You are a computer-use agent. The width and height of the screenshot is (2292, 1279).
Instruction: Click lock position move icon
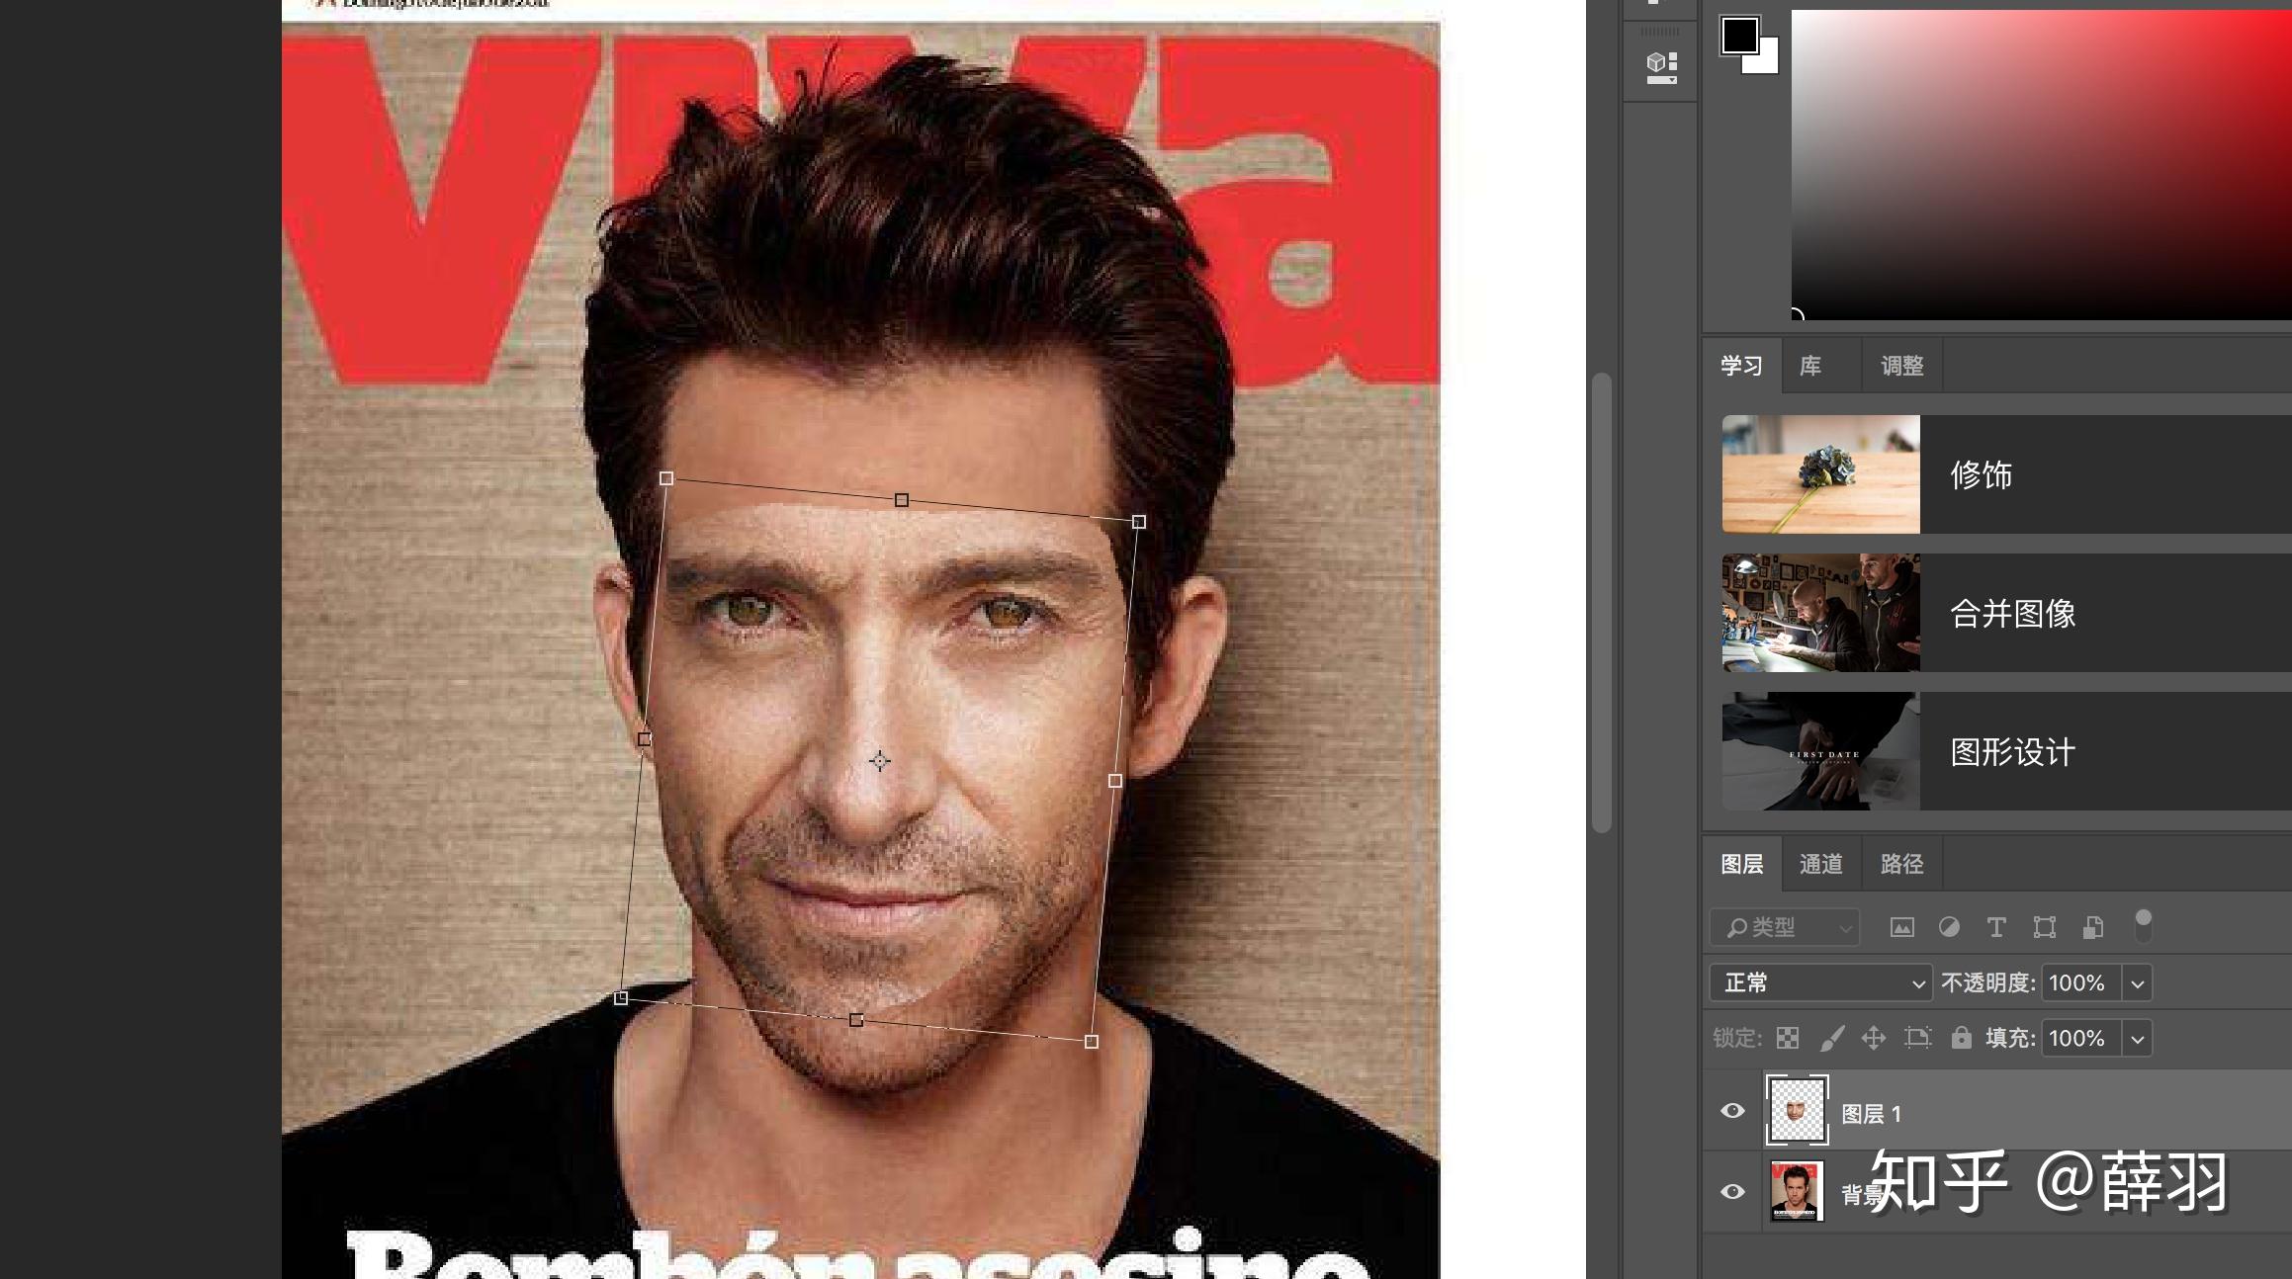1873,1038
